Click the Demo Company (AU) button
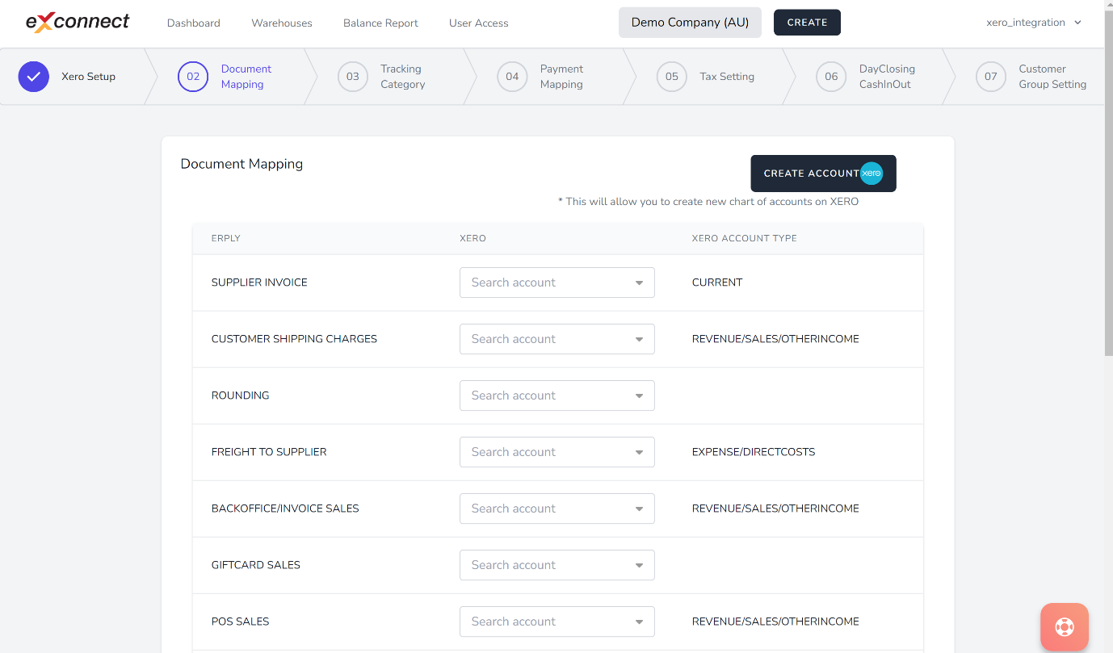1113x653 pixels. [x=690, y=23]
